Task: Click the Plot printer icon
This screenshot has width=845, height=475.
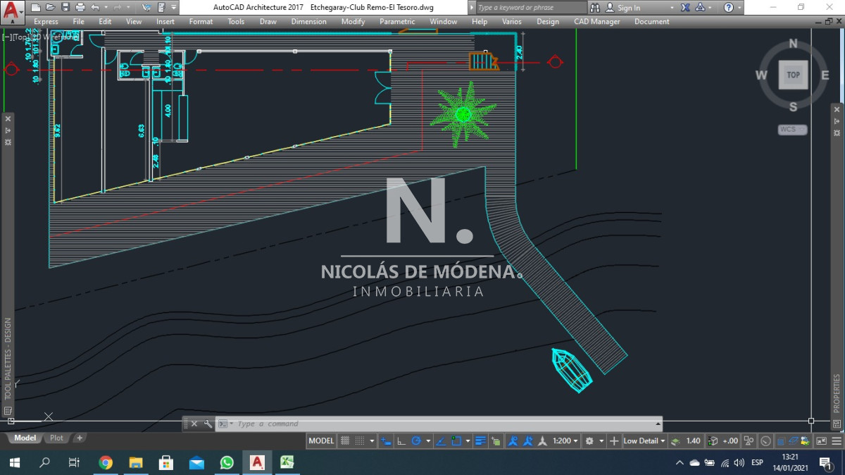Action: [x=80, y=7]
